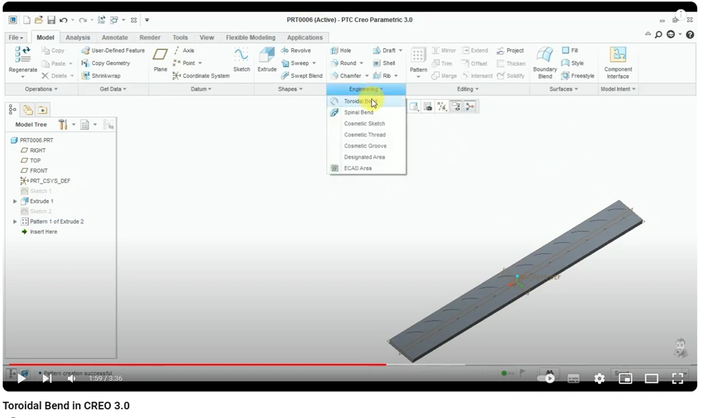Select the Revolve tool
The height and width of the screenshot is (418, 701).
(x=296, y=50)
